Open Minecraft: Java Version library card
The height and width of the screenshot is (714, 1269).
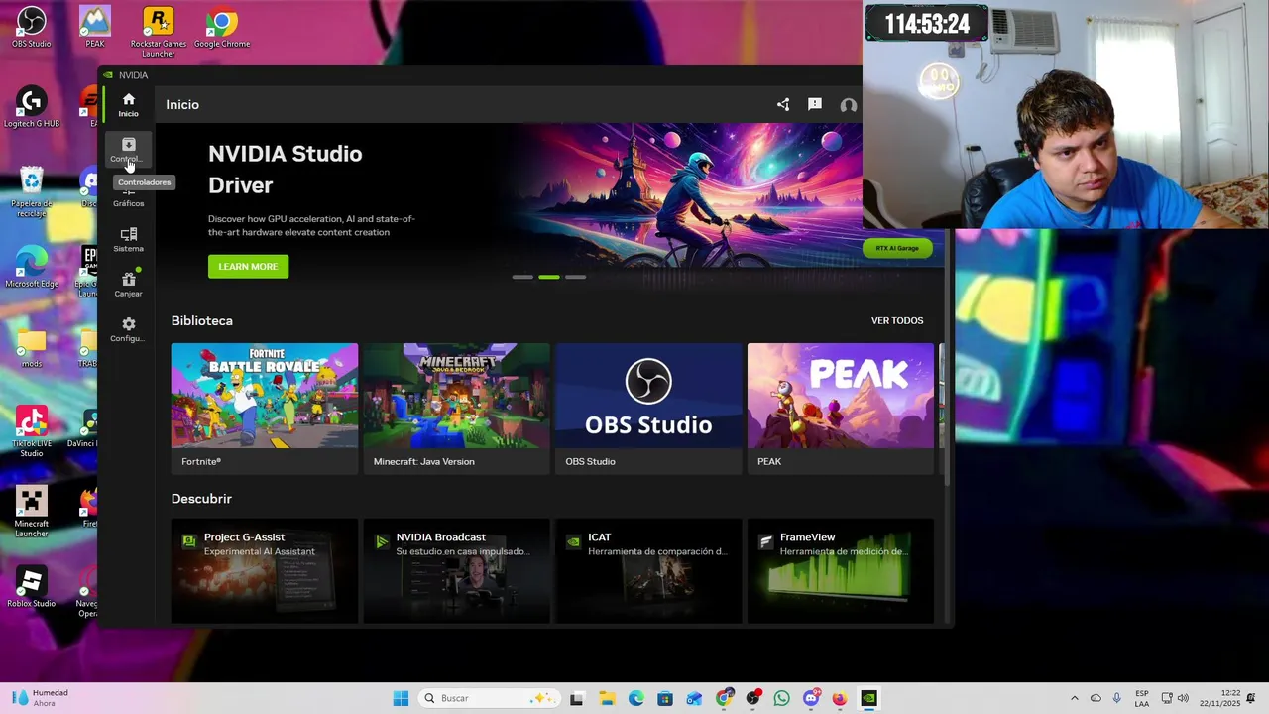[456, 409]
